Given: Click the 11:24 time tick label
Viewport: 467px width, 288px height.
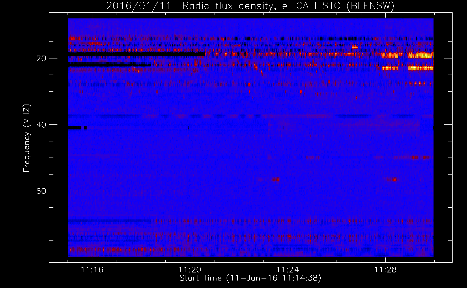Looking at the screenshot, I should (287, 270).
